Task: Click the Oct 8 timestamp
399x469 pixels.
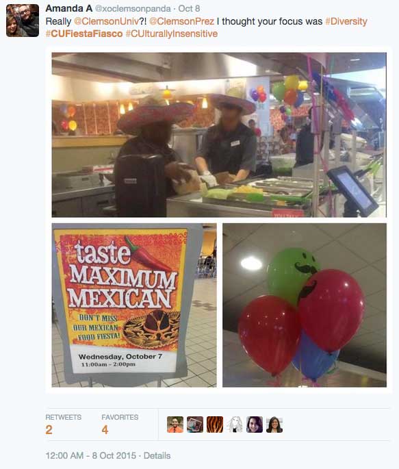Action: [189, 9]
